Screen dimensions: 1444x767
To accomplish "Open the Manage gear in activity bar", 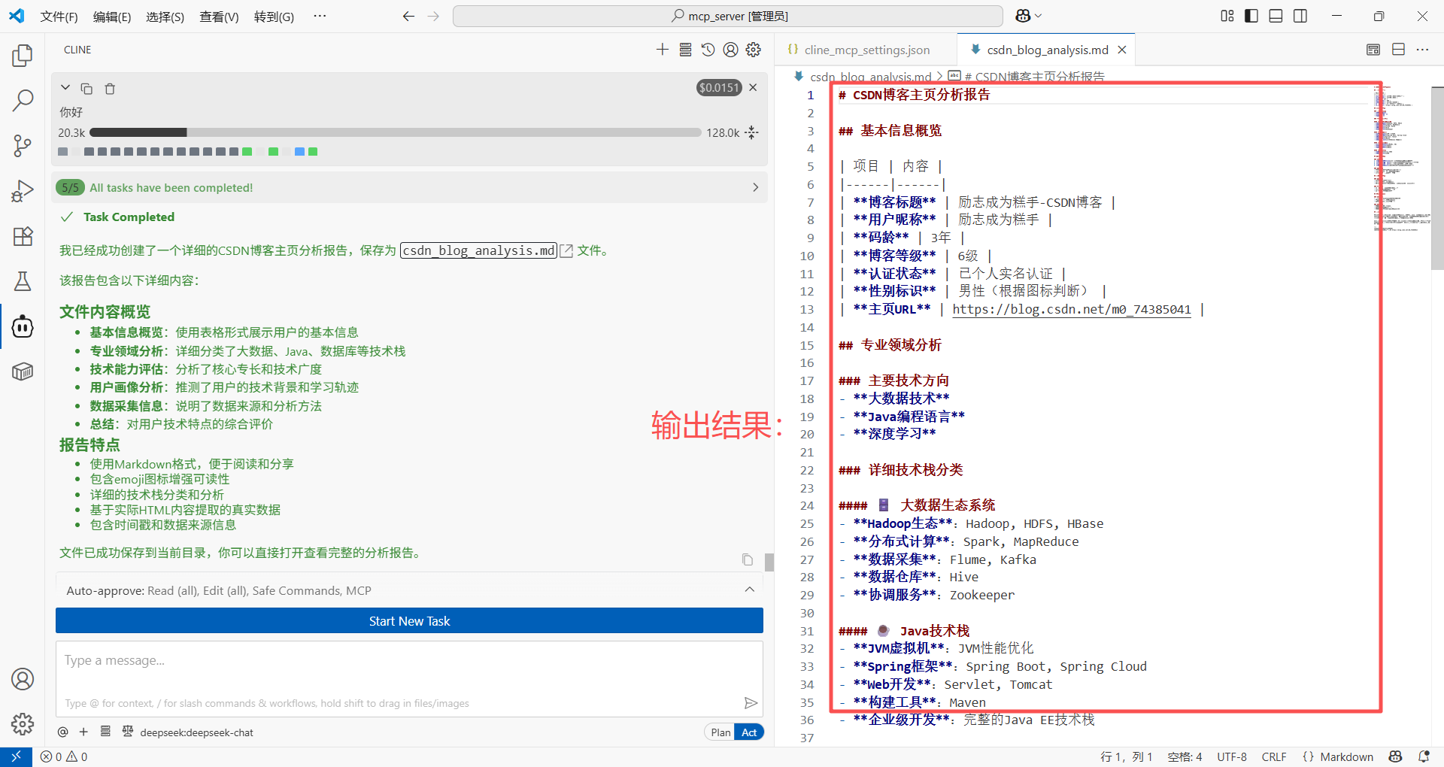I will [x=23, y=724].
